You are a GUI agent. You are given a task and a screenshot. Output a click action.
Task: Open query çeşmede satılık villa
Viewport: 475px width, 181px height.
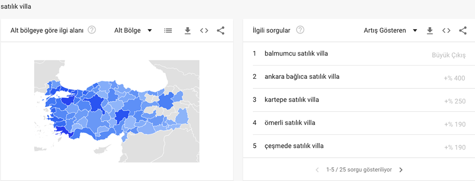click(294, 146)
